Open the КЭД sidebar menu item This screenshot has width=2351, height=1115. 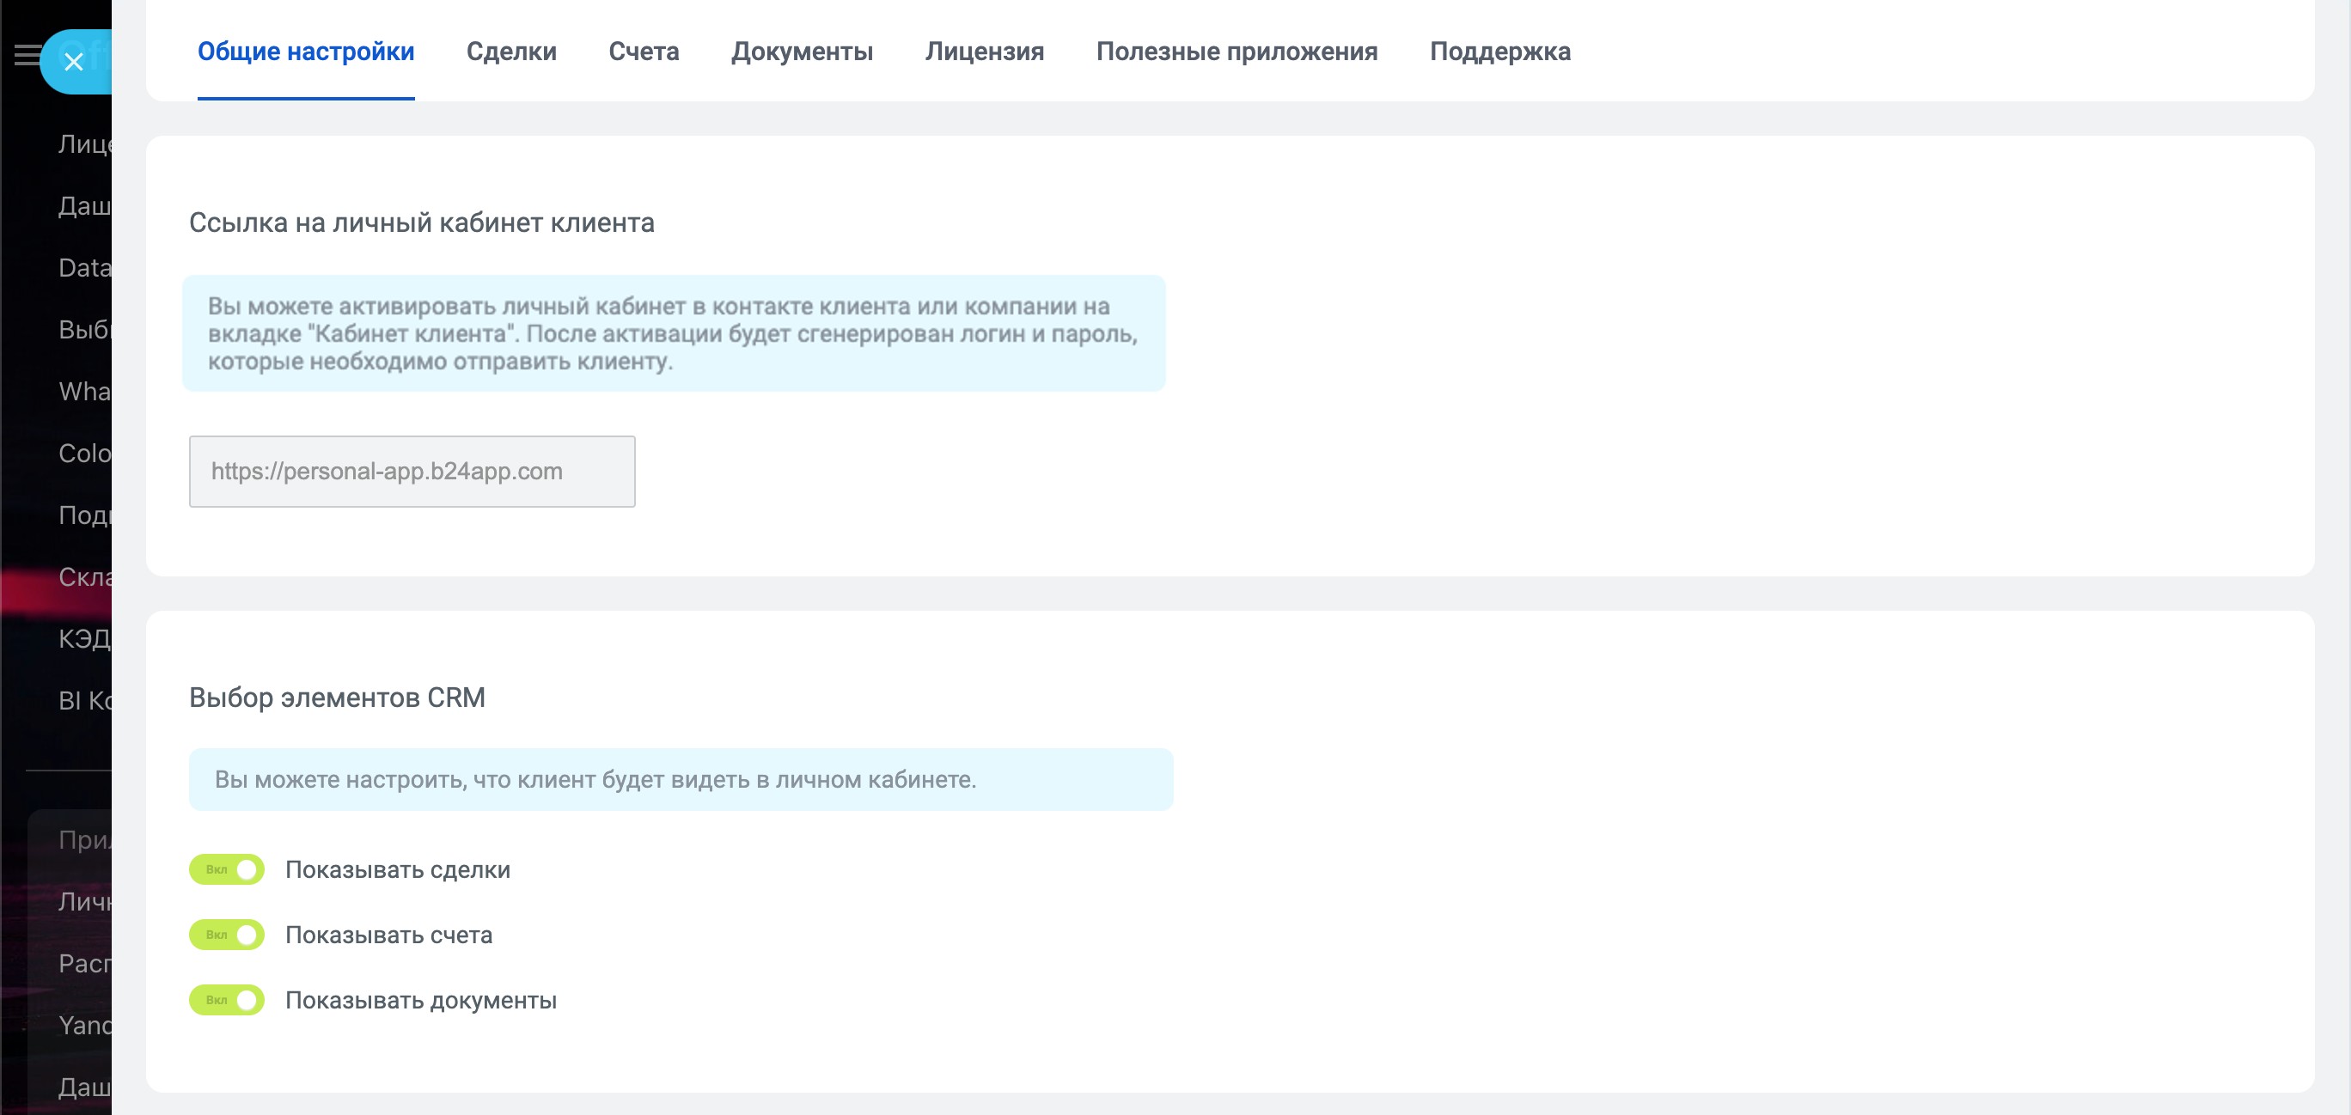click(x=84, y=639)
